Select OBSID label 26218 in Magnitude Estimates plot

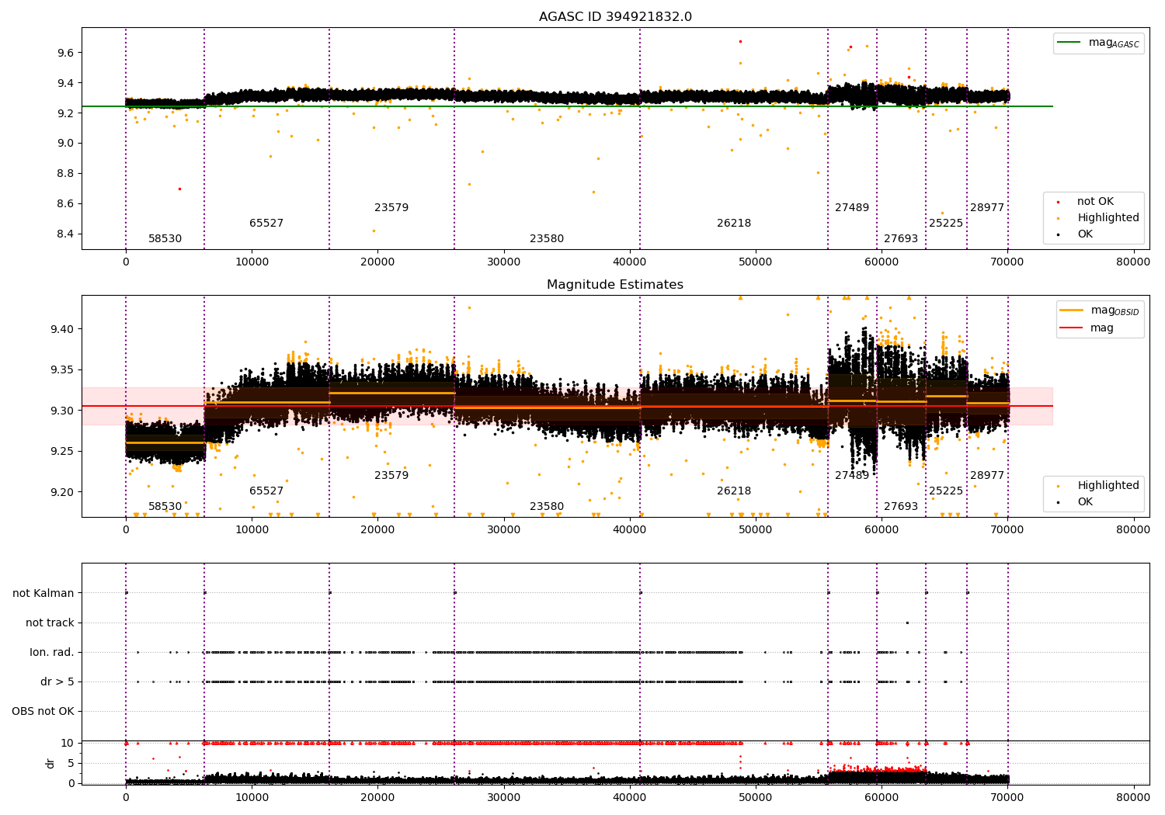click(x=734, y=491)
